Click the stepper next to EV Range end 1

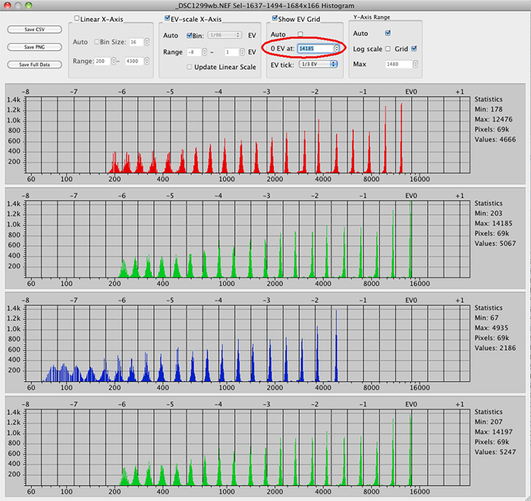click(242, 52)
